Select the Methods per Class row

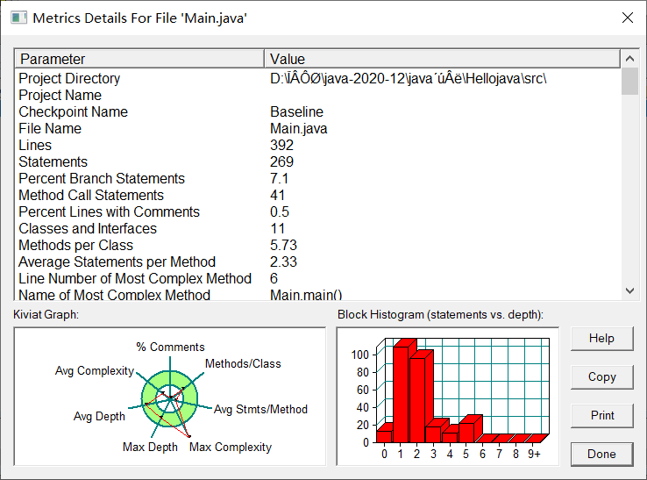(x=317, y=245)
